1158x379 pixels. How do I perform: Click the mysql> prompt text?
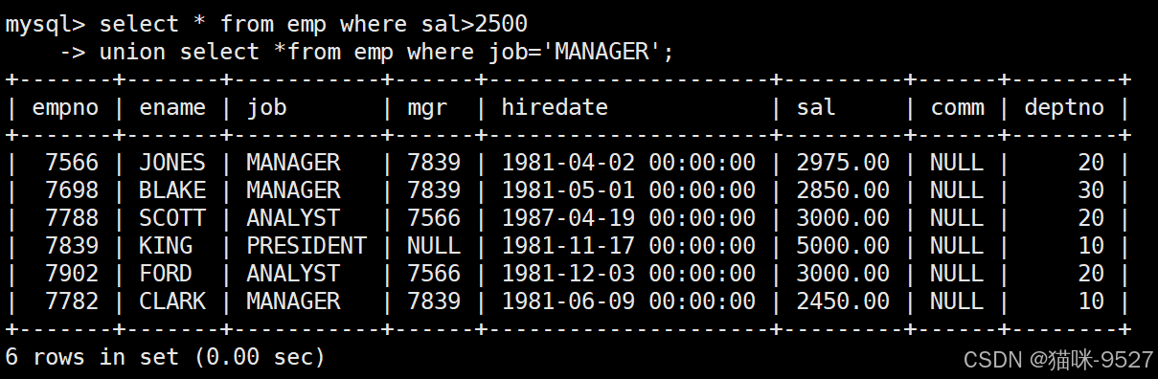(46, 24)
